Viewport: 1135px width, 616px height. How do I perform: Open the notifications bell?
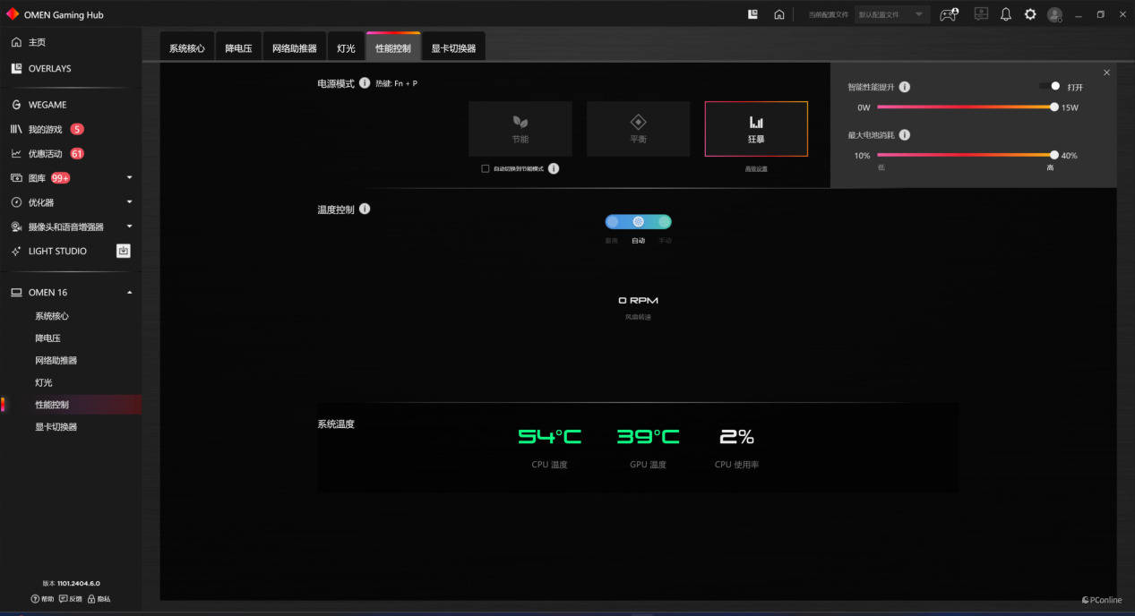tap(1006, 14)
